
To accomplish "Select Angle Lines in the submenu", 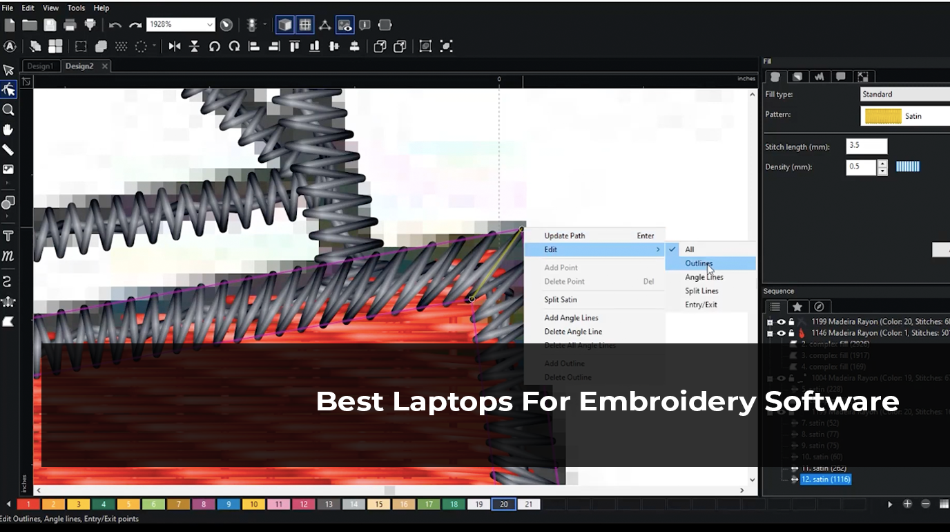I will (x=710, y=277).
